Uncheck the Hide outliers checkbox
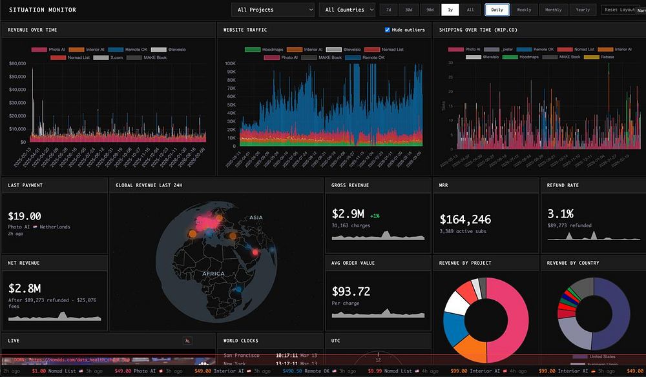 point(387,30)
